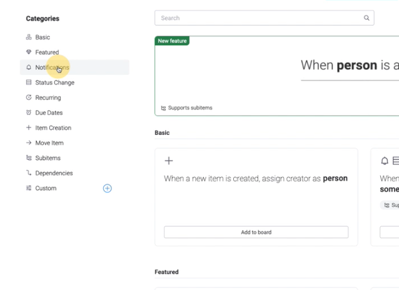Viewport: 399px width, 290px height.
Task: Click the Status Change list icon
Action: pos(29,82)
